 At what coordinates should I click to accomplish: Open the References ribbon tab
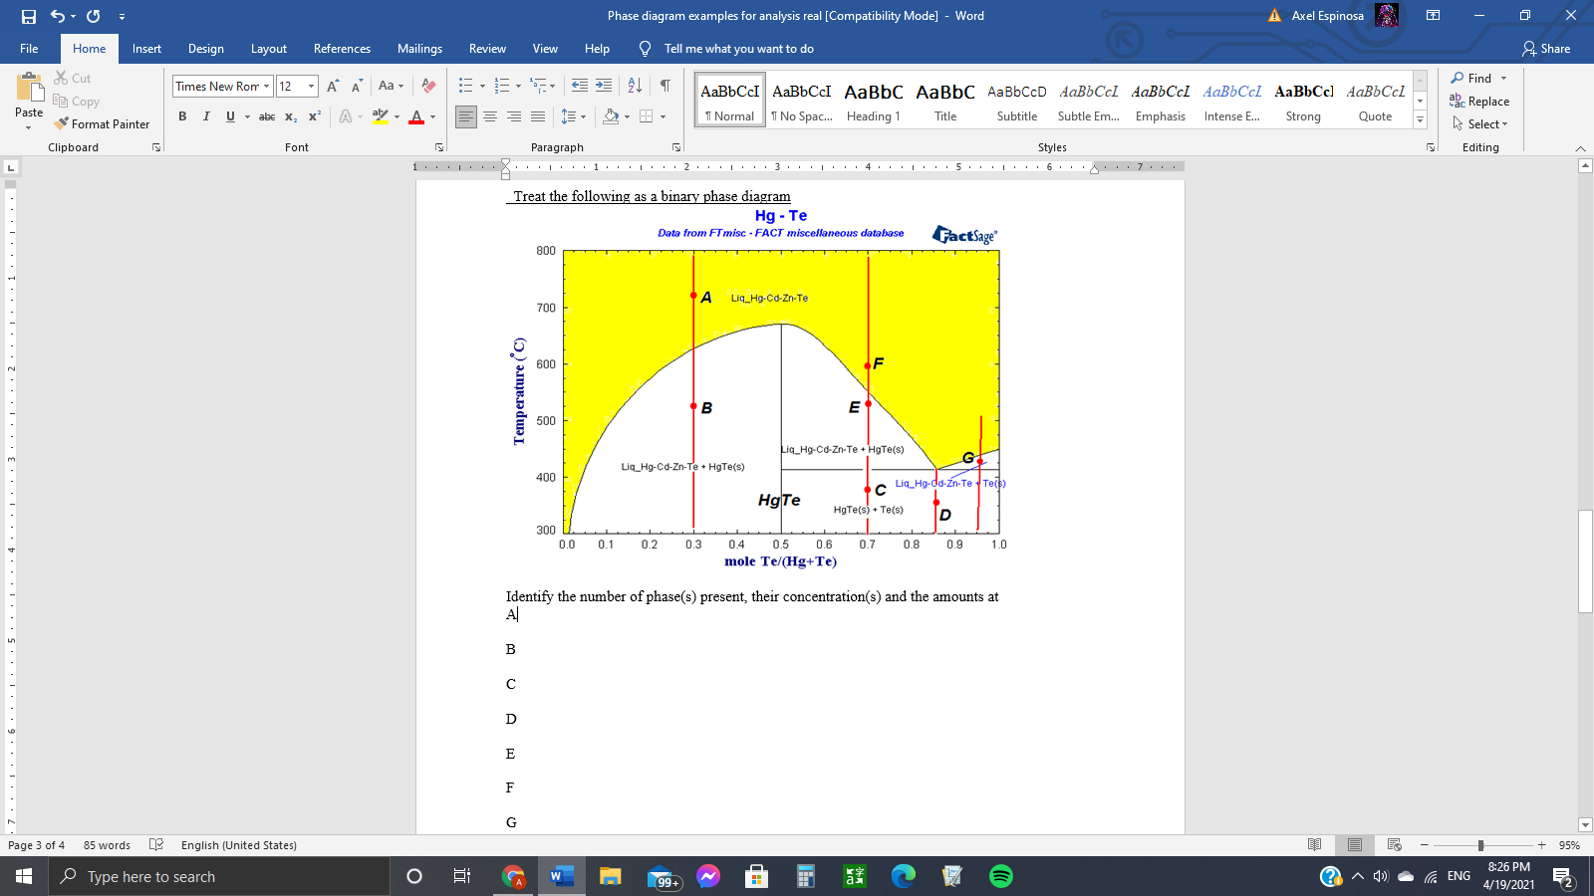pos(342,49)
